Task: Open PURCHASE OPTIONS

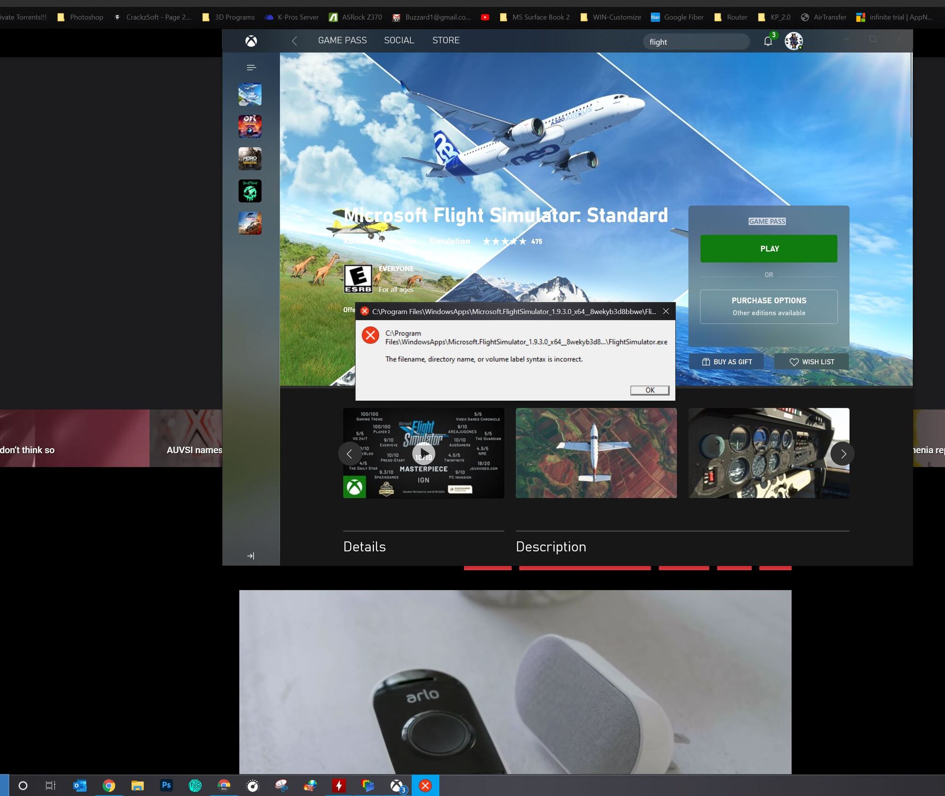Action: (x=769, y=307)
